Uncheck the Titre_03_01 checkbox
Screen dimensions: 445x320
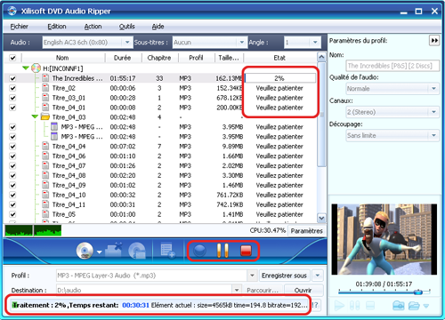pos(12,98)
